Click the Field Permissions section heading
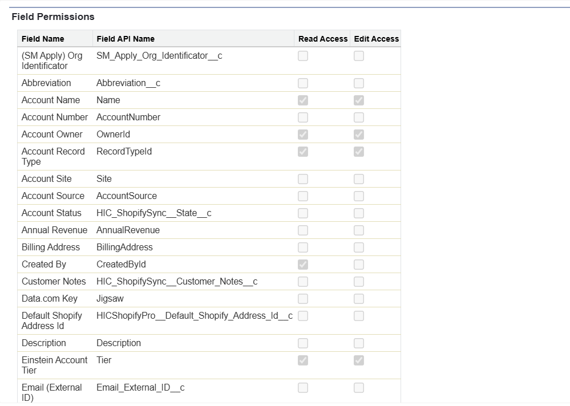 [53, 17]
